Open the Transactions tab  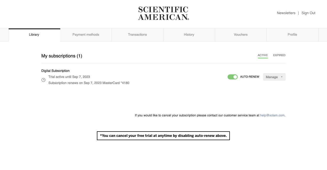tap(137, 35)
